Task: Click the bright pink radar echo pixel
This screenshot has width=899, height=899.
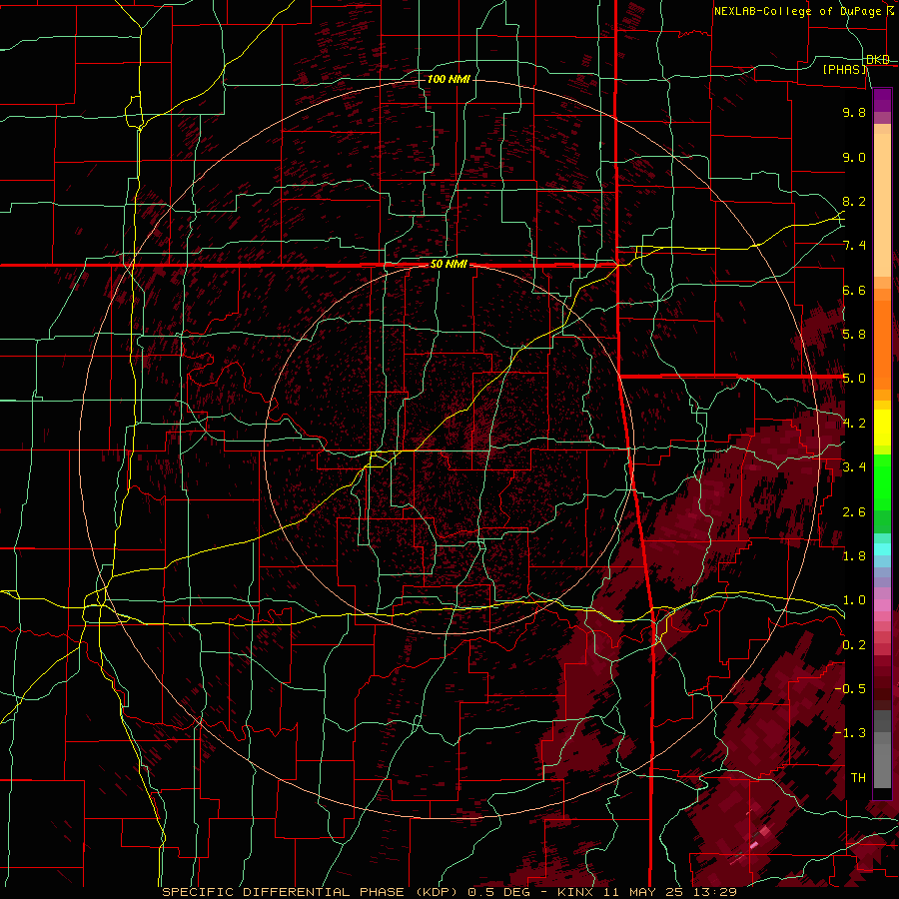Action: (x=754, y=844)
